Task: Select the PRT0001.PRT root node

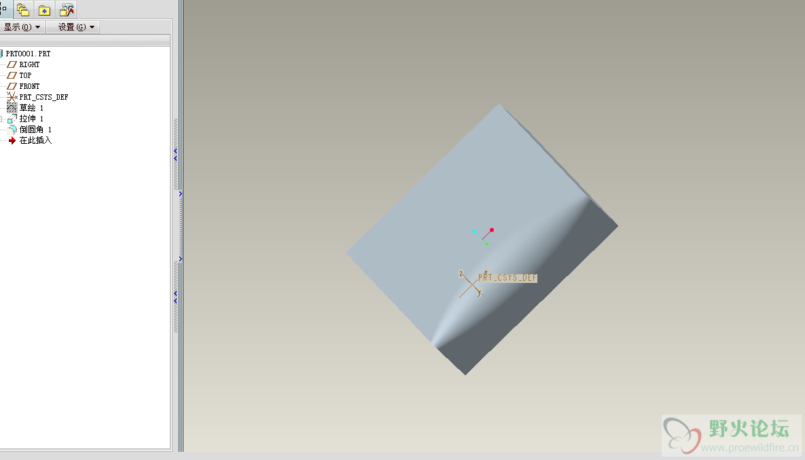Action: point(28,54)
